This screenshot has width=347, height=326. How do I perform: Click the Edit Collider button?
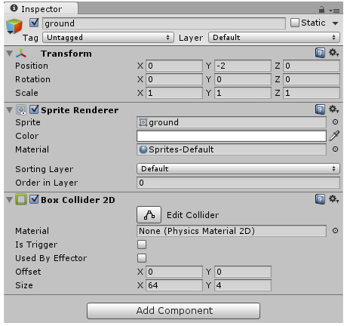(x=149, y=215)
